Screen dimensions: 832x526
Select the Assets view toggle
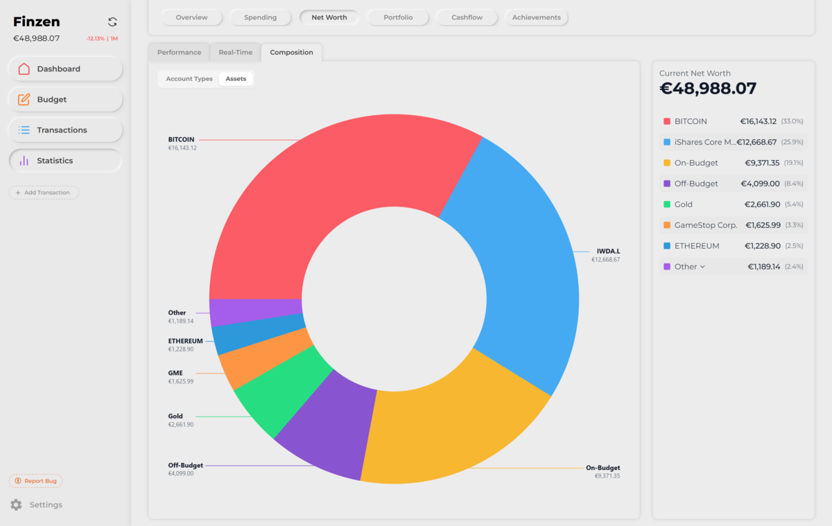point(236,79)
